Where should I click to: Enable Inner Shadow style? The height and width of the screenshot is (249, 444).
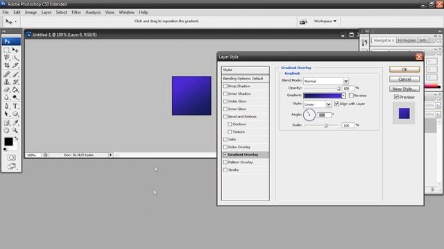pos(225,94)
